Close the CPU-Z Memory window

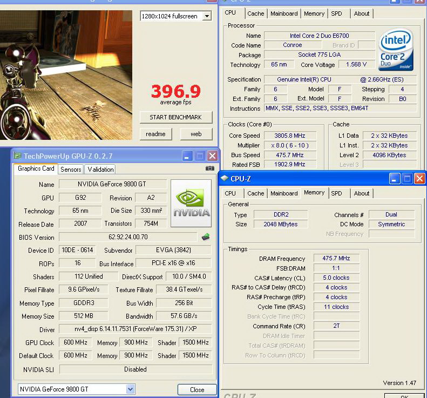tap(419, 179)
